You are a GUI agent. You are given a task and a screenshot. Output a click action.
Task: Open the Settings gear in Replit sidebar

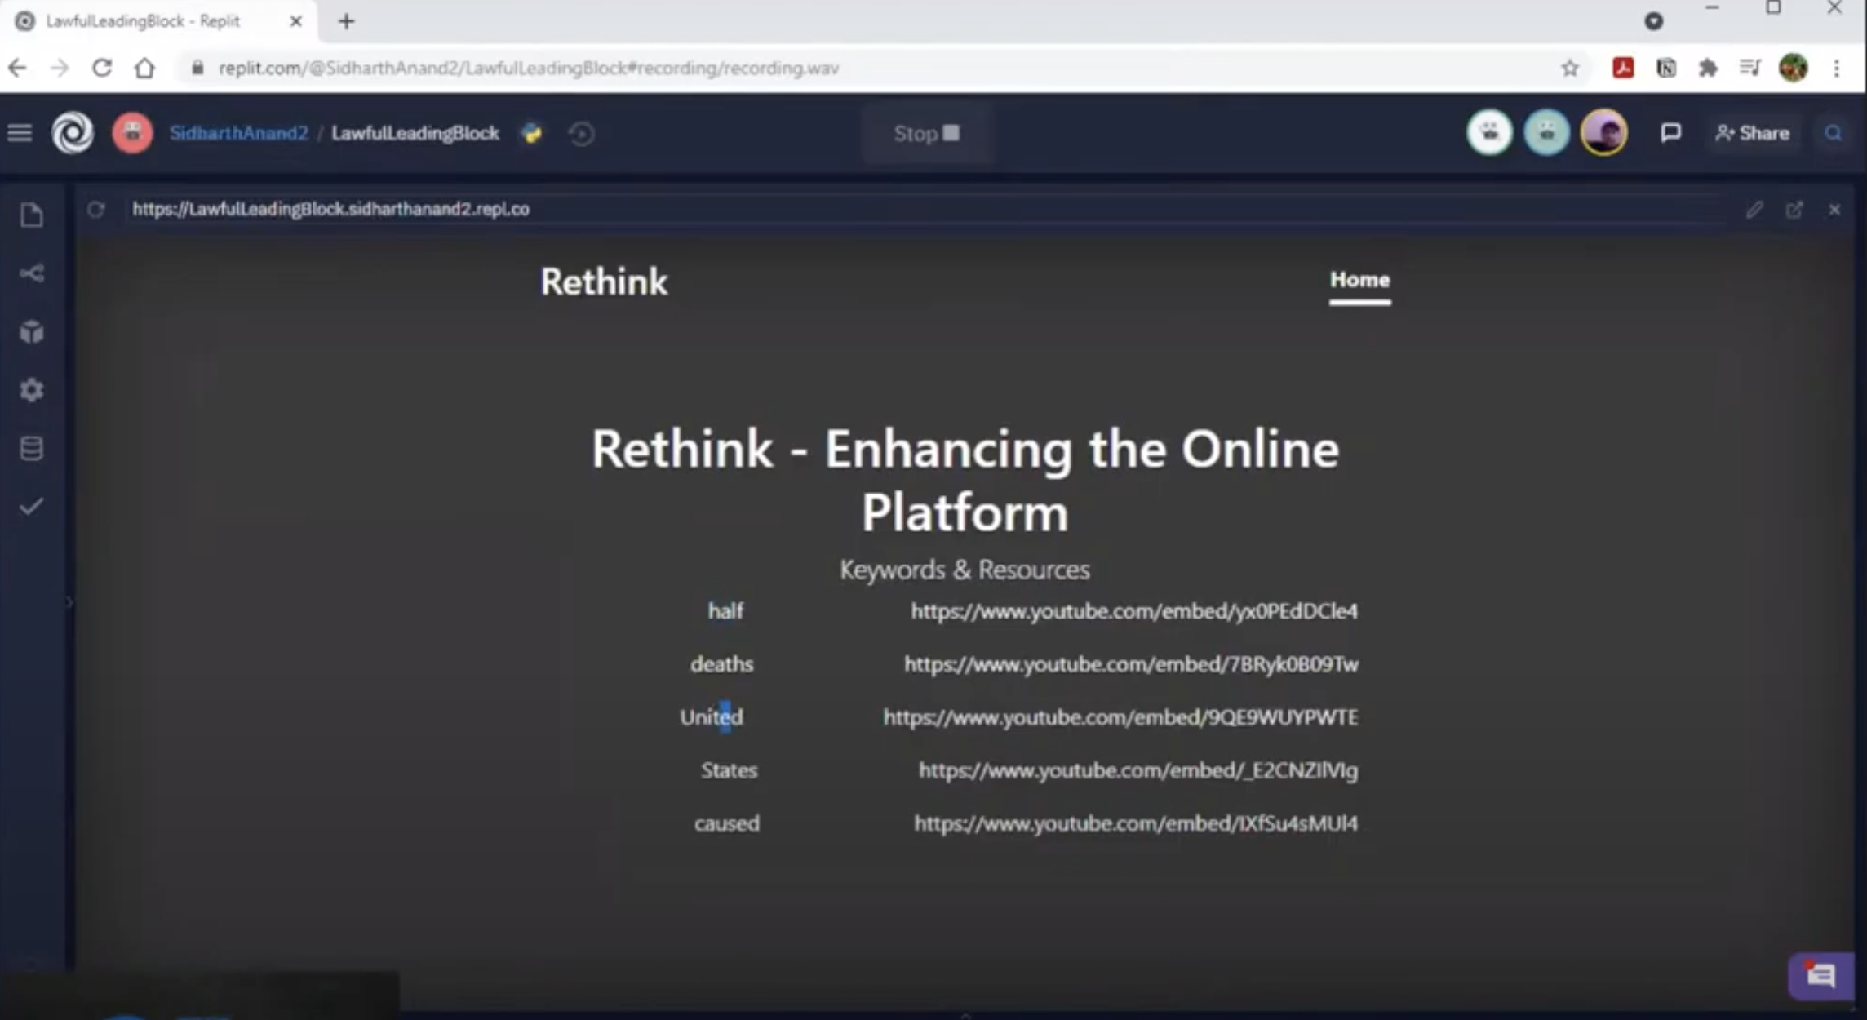pos(32,390)
